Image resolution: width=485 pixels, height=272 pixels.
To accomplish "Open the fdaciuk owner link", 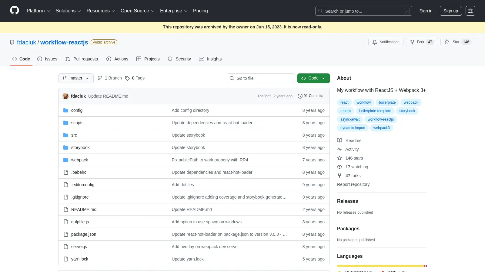I will coord(26,42).
